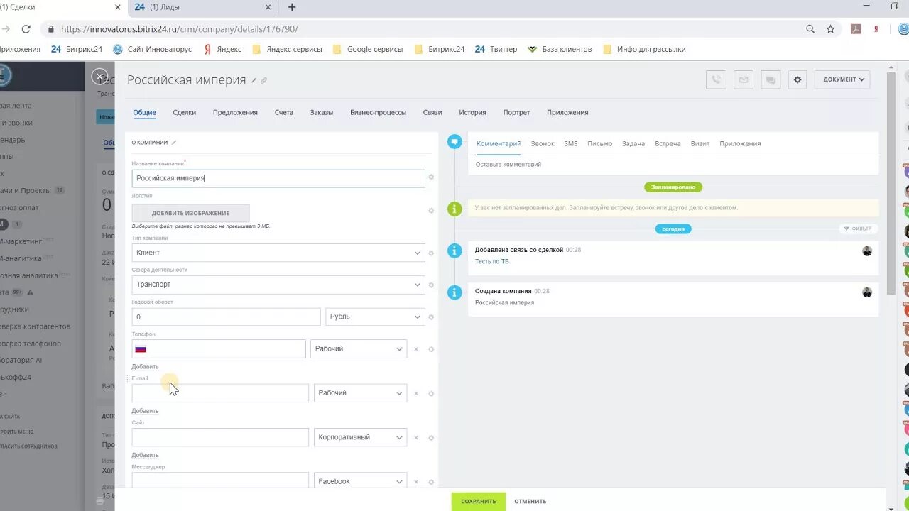Remove the phone row with X icon

pos(416,349)
